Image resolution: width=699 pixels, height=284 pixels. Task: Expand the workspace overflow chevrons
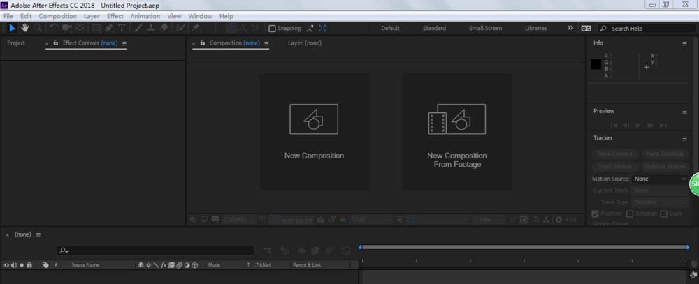(x=570, y=28)
